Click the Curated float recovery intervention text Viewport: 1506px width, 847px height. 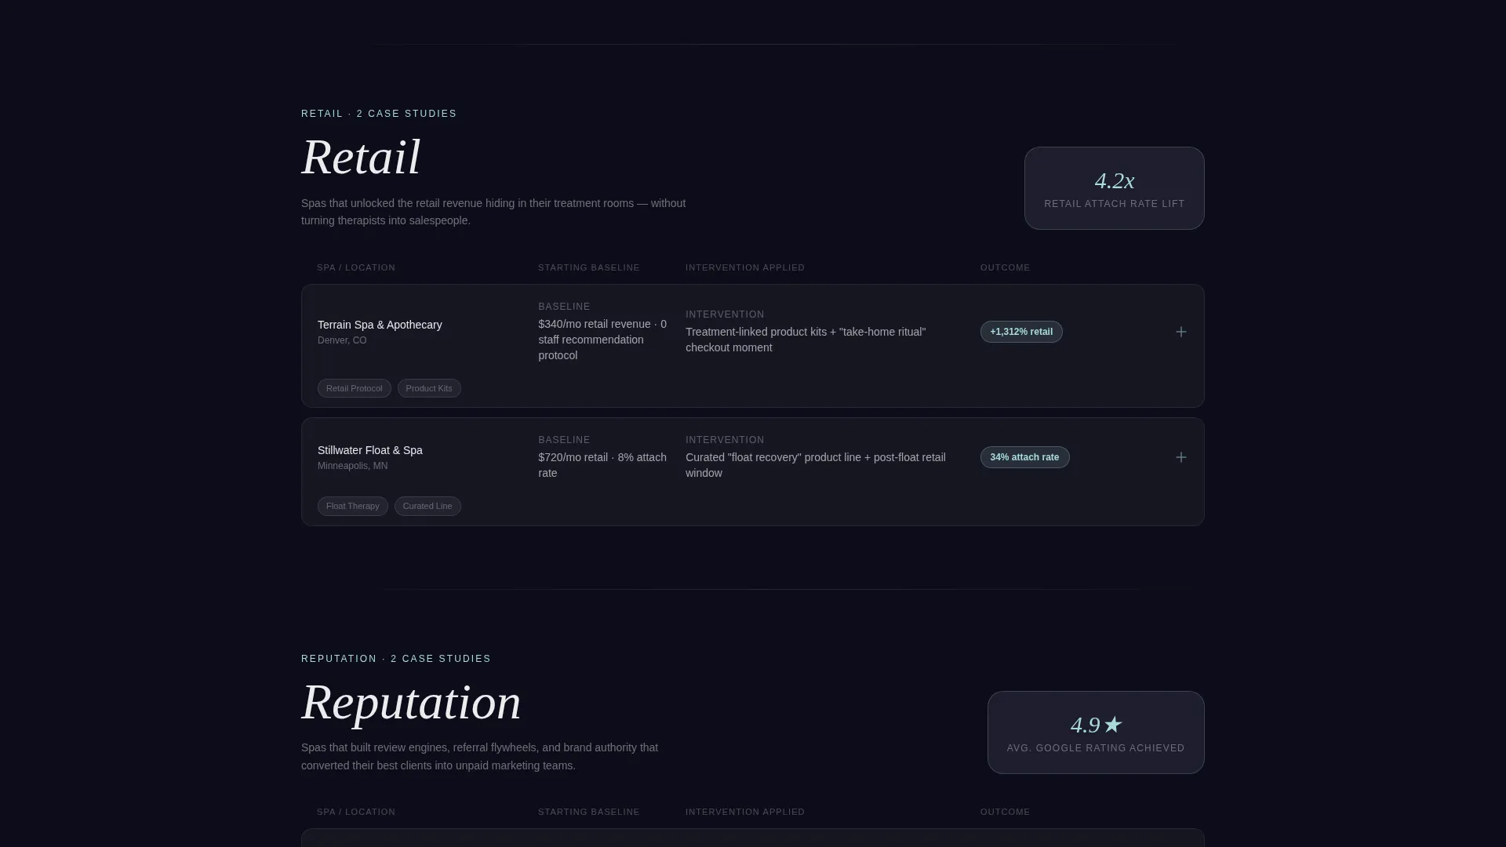tap(816, 465)
